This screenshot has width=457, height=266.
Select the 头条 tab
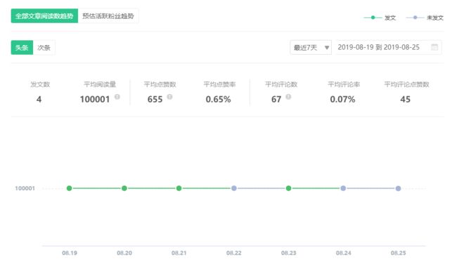[22, 48]
